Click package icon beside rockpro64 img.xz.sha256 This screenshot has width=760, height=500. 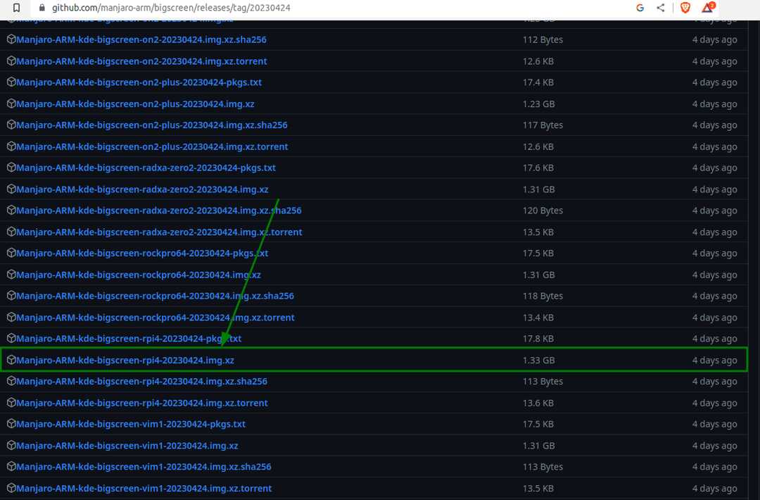[11, 296]
